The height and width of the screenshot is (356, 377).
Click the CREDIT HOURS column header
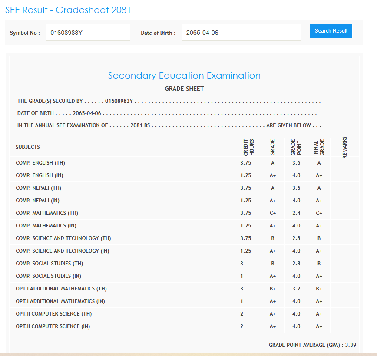click(248, 148)
